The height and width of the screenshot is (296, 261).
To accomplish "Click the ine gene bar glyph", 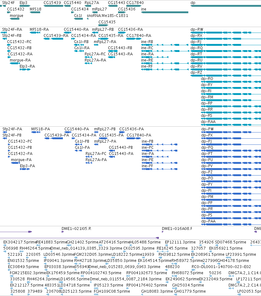I will point(165,12).
